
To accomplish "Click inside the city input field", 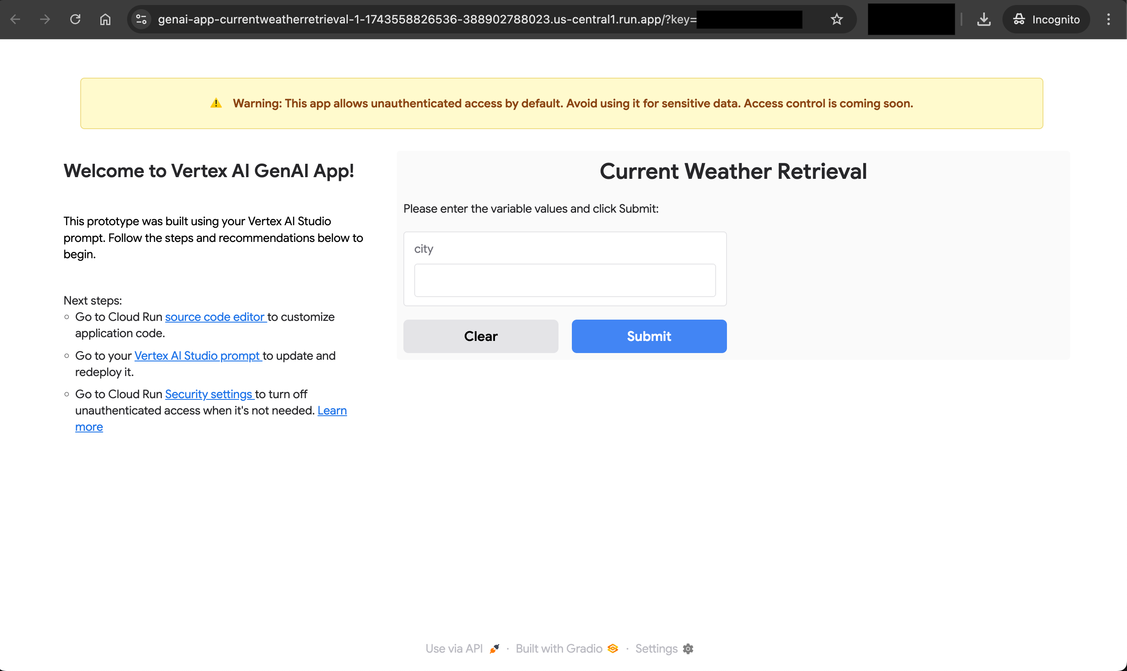I will pyautogui.click(x=564, y=280).
